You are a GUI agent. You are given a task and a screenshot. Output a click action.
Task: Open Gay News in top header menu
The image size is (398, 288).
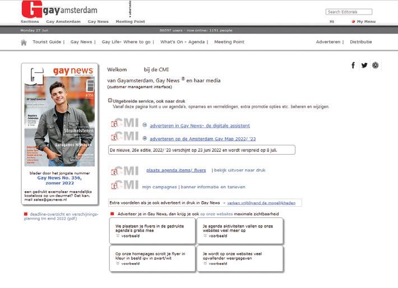(x=98, y=21)
